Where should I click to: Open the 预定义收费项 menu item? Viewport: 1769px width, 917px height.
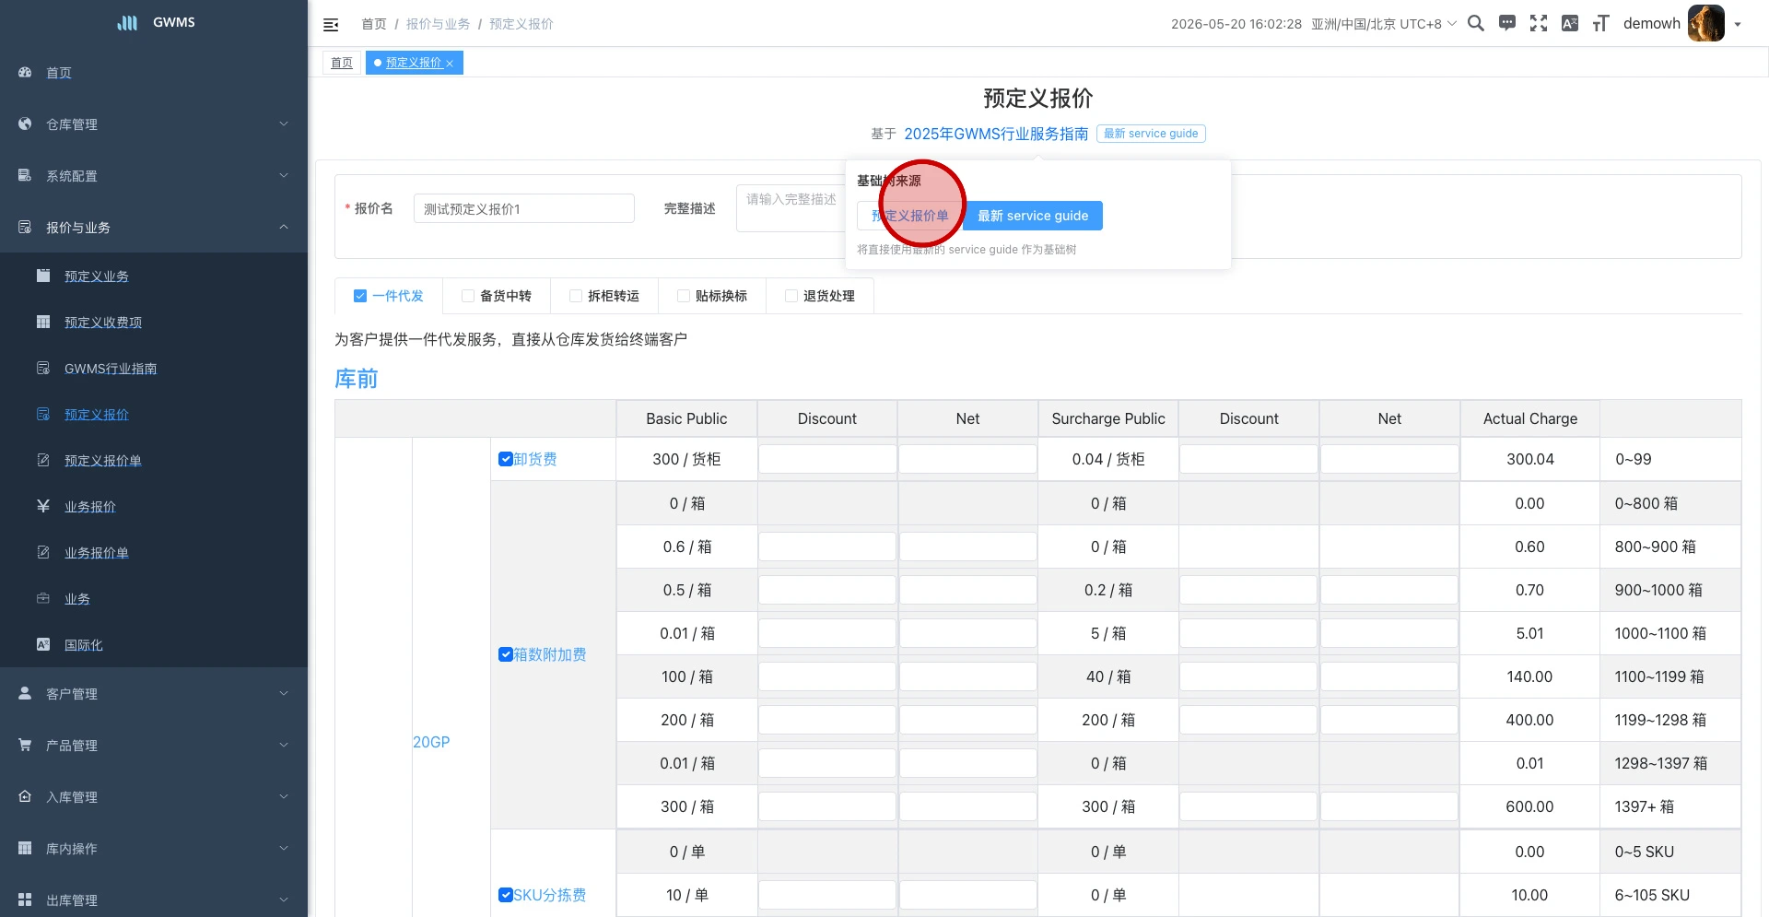point(154,322)
